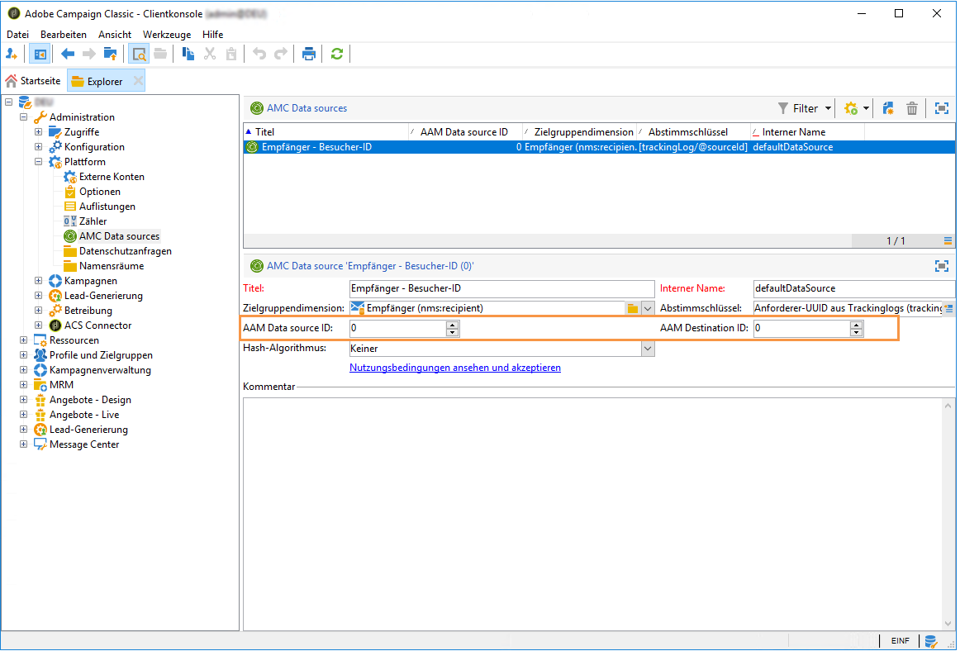Open the Hash-Algorithmus dropdown

coord(648,349)
